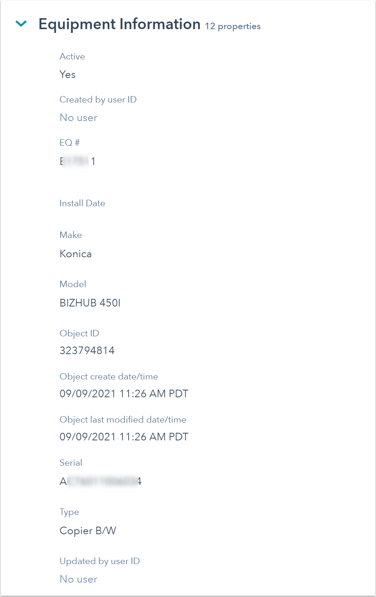Select the Active property value Yes
Viewport: 376px width, 597px height.
click(x=68, y=75)
